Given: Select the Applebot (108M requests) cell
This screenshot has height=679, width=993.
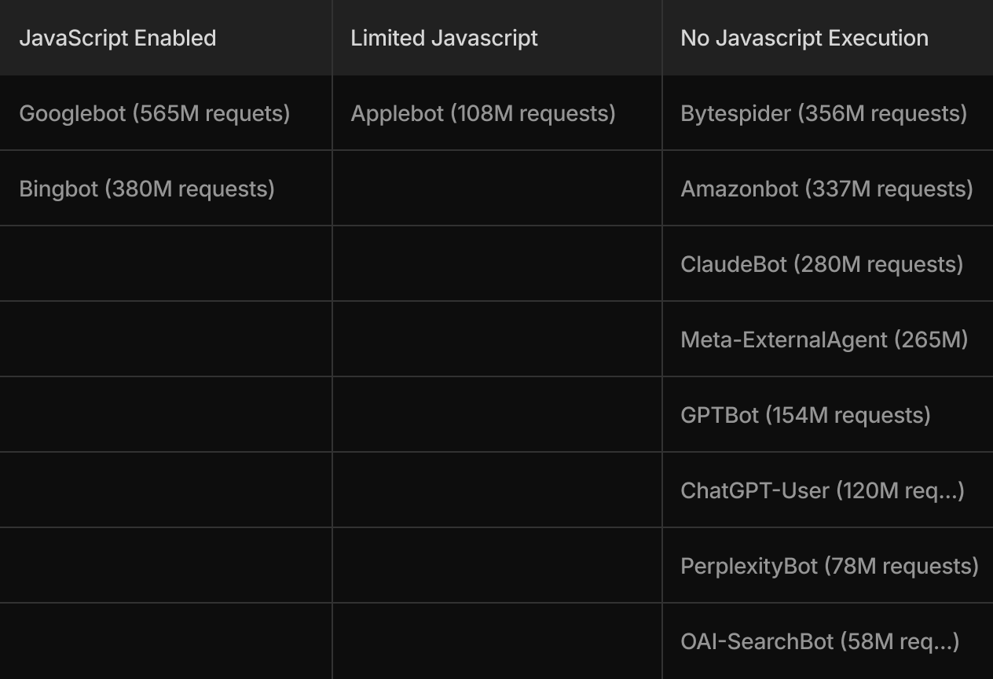Looking at the screenshot, I should [497, 113].
